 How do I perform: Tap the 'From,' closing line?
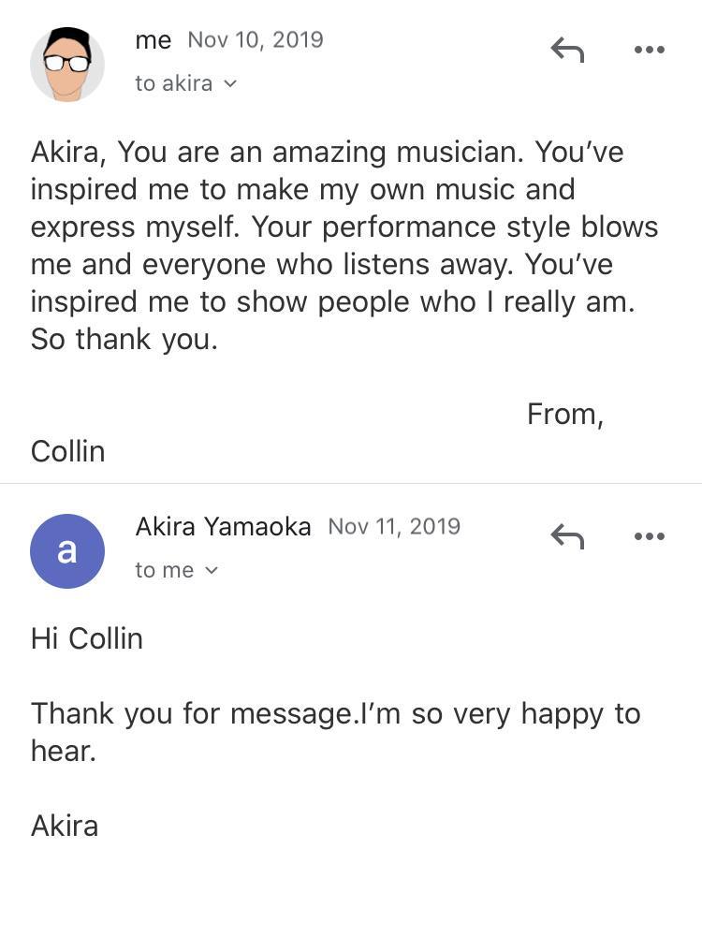click(564, 414)
